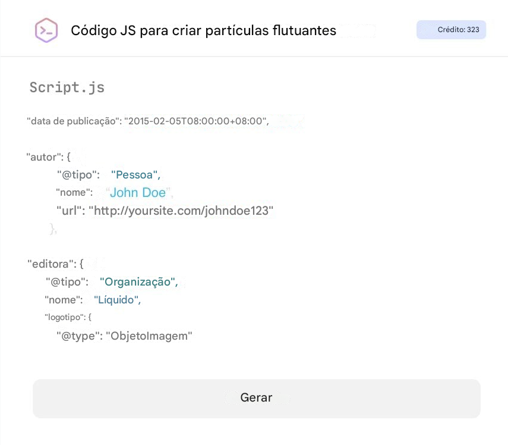Screen dimensions: 508x445
Task: Click the hexagon terminal logo icon
Action: 46,30
